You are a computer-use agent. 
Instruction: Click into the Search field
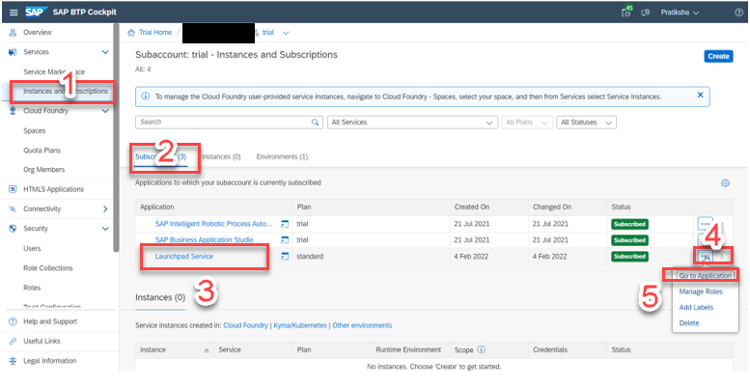point(229,123)
